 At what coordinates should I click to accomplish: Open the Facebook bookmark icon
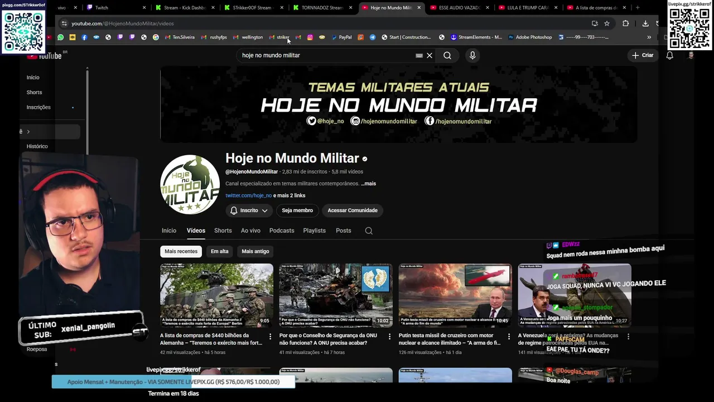click(x=84, y=37)
